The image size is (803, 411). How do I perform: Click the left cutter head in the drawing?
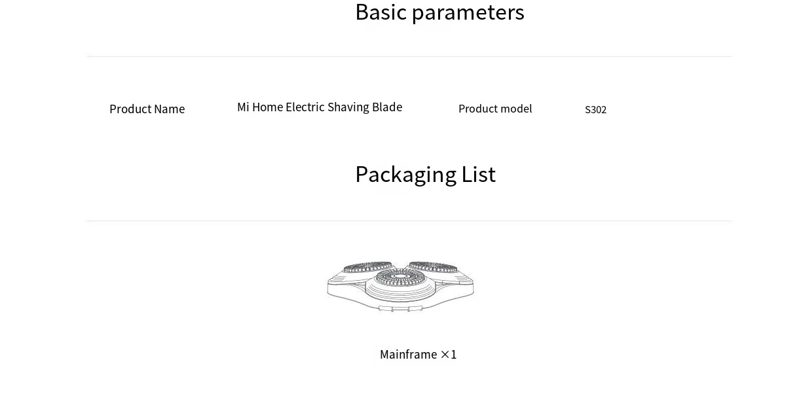pos(367,268)
